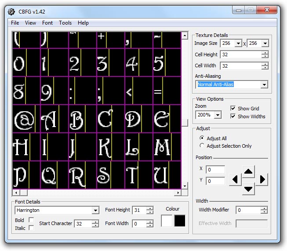Select the '5' glyph cell
This screenshot has height=251, width=287.
(167, 62)
